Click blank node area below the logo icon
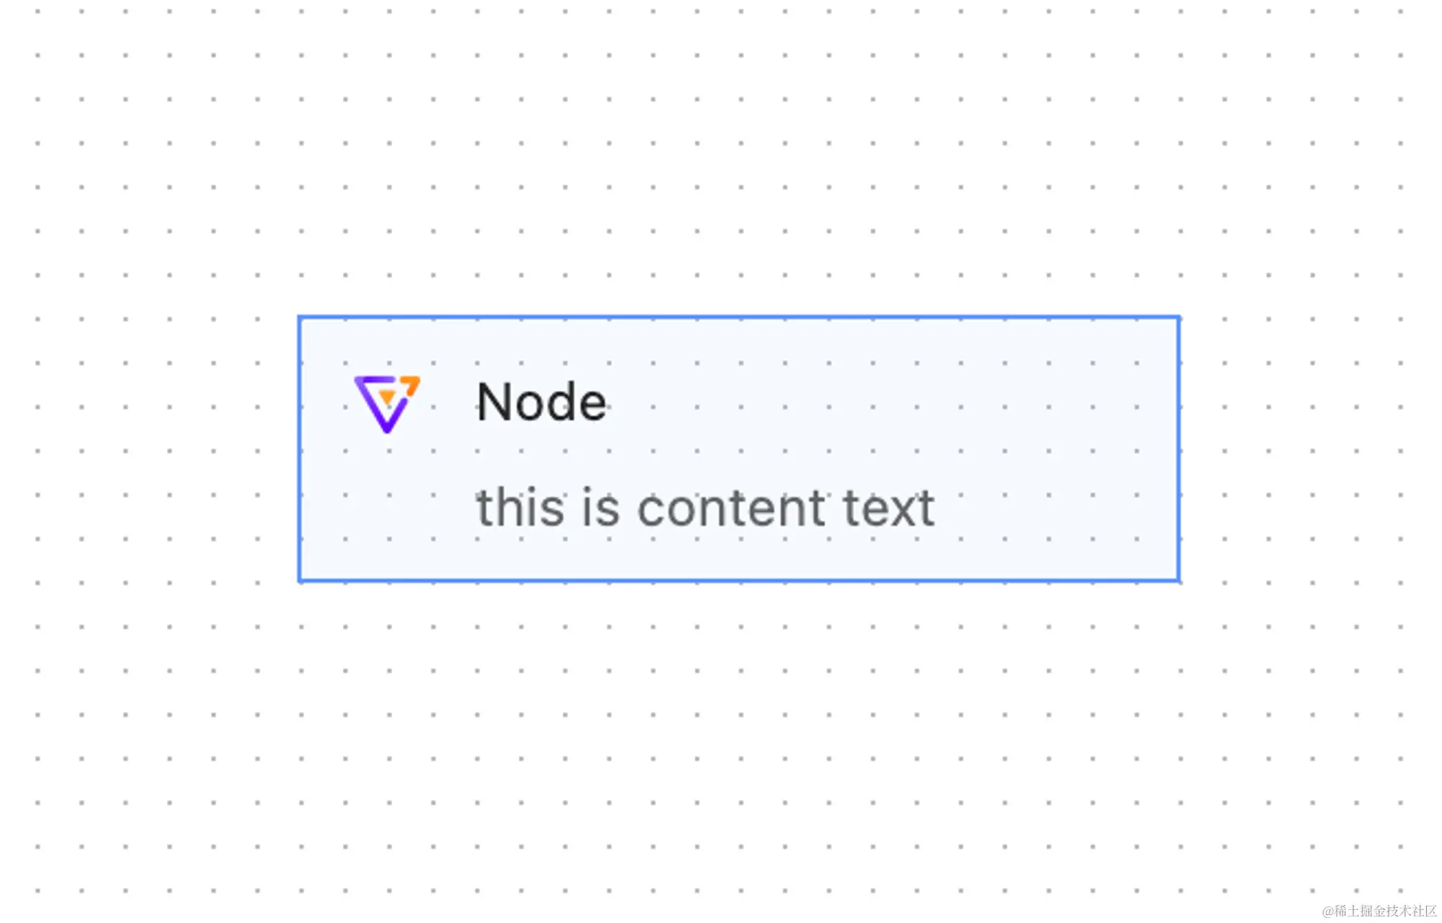 pos(387,505)
